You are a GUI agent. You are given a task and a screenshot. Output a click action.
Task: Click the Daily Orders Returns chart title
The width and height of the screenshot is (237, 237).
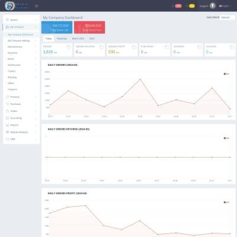pyautogui.click(x=69, y=129)
